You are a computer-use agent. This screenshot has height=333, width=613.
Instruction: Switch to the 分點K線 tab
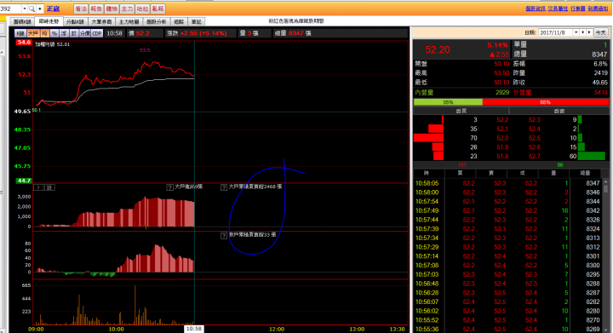click(x=75, y=22)
